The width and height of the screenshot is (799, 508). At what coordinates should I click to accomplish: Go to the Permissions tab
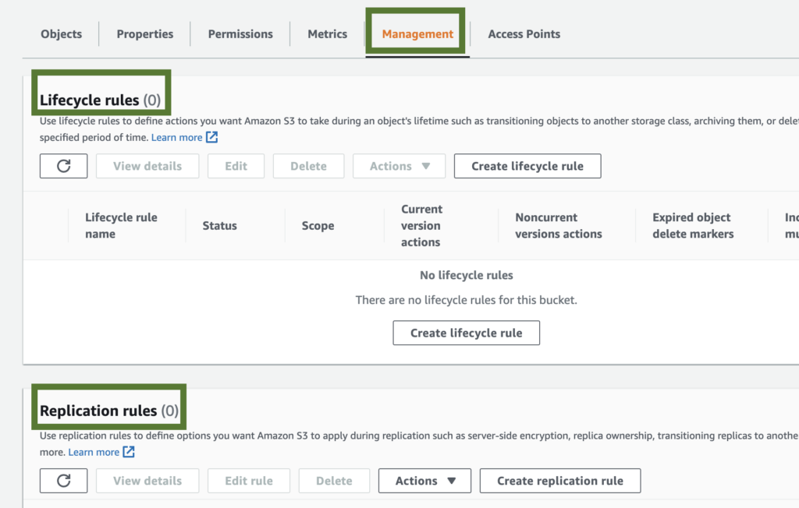click(x=240, y=34)
